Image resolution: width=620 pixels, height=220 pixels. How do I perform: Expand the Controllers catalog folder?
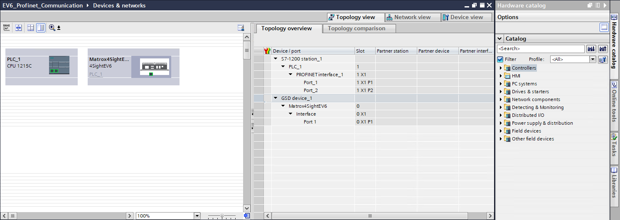(501, 68)
